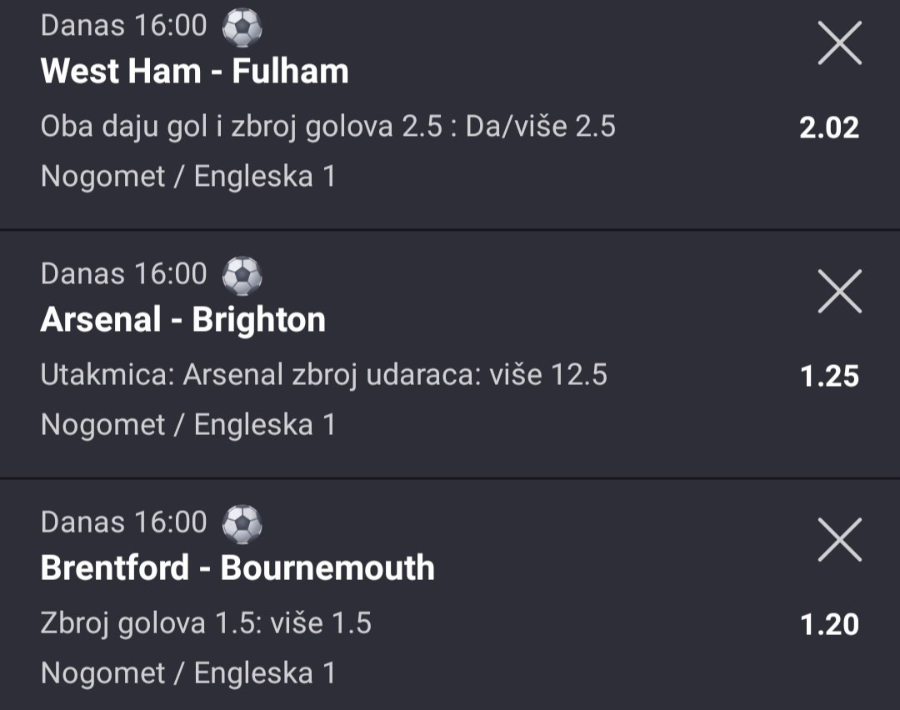Click 'Nogomet / Engleska 1' under Brentford - Bournemouth
Screen dimensions: 900x710
tap(187, 673)
